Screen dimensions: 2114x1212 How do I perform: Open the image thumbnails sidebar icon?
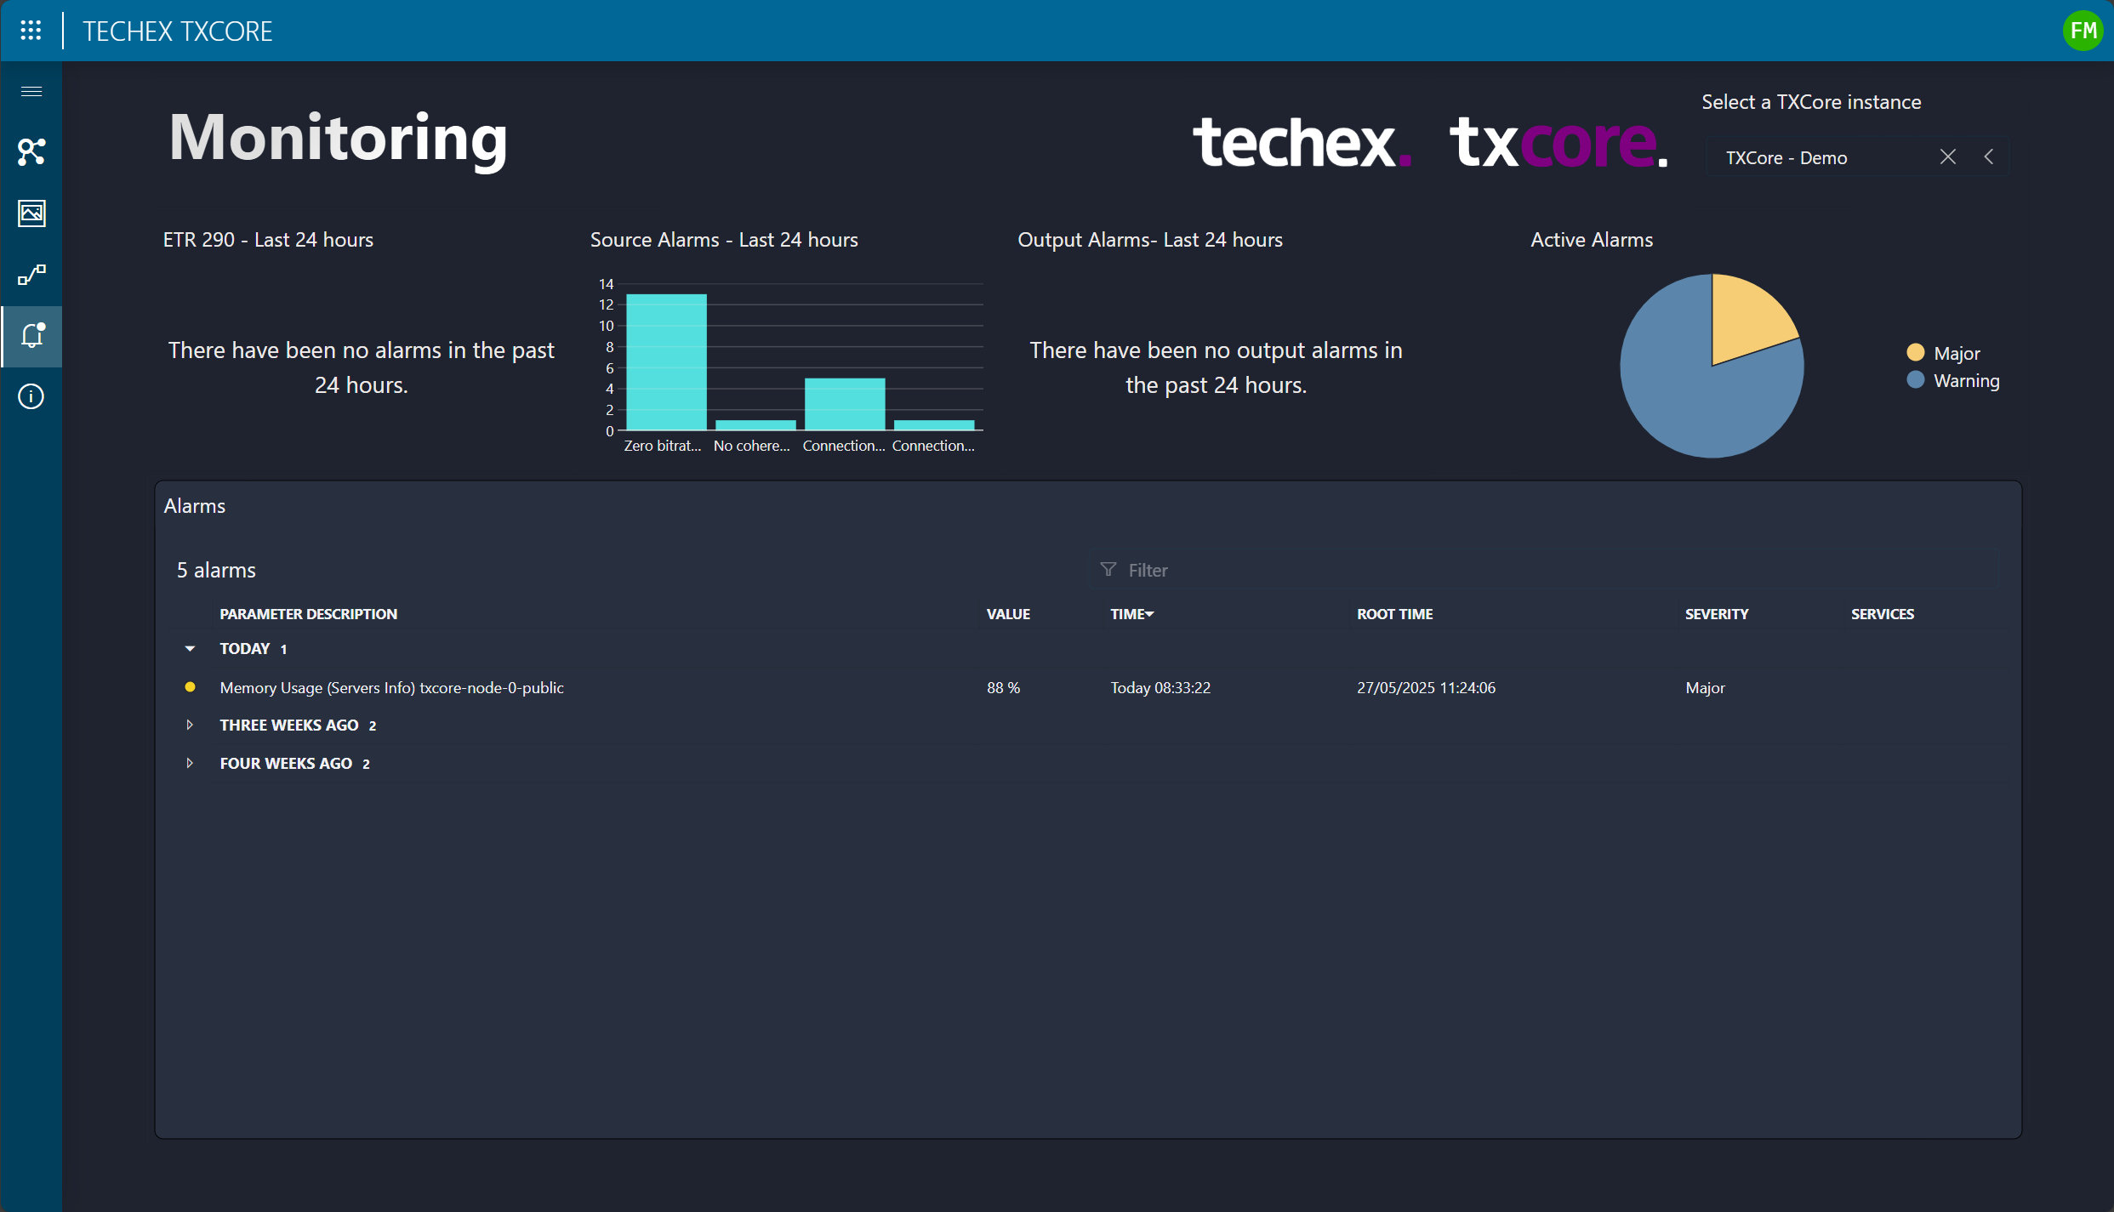click(31, 213)
